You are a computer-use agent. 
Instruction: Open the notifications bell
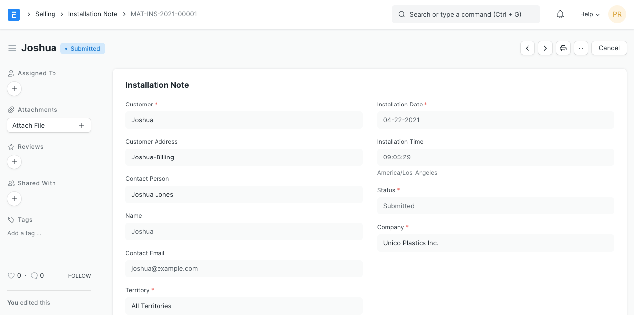pyautogui.click(x=560, y=14)
